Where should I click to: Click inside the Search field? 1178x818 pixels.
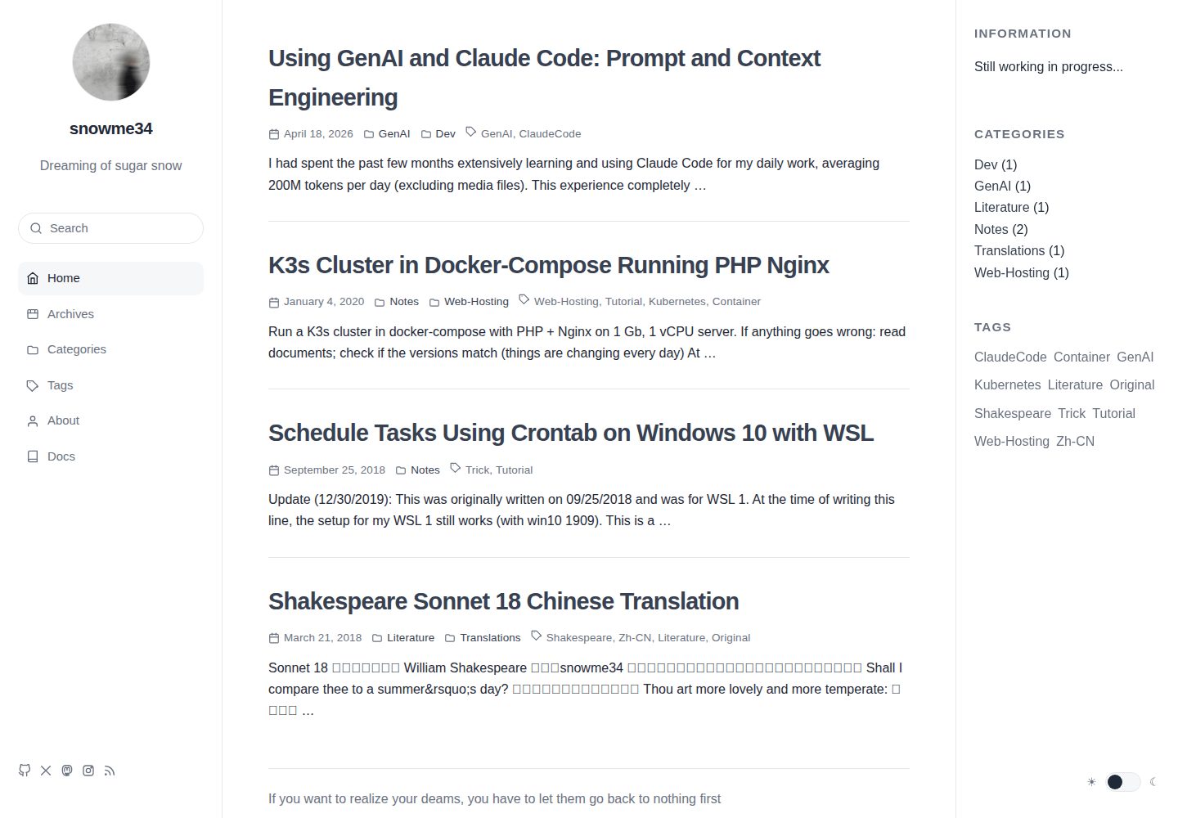click(111, 228)
